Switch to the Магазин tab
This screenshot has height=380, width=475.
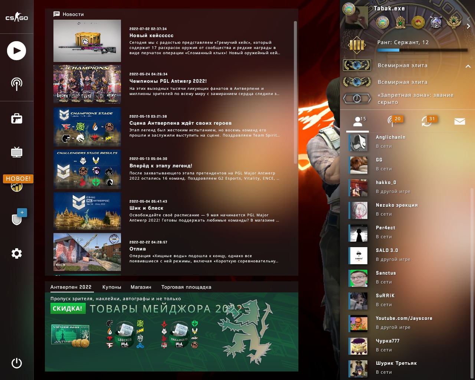point(141,287)
